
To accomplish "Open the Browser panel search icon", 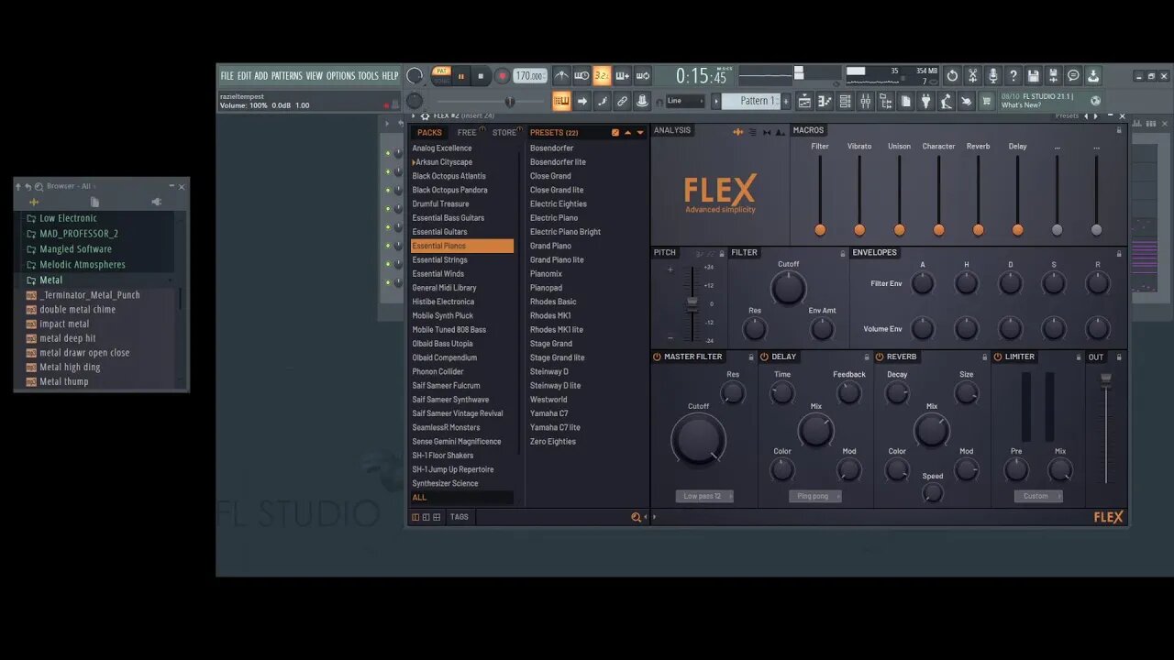I will click(x=39, y=186).
